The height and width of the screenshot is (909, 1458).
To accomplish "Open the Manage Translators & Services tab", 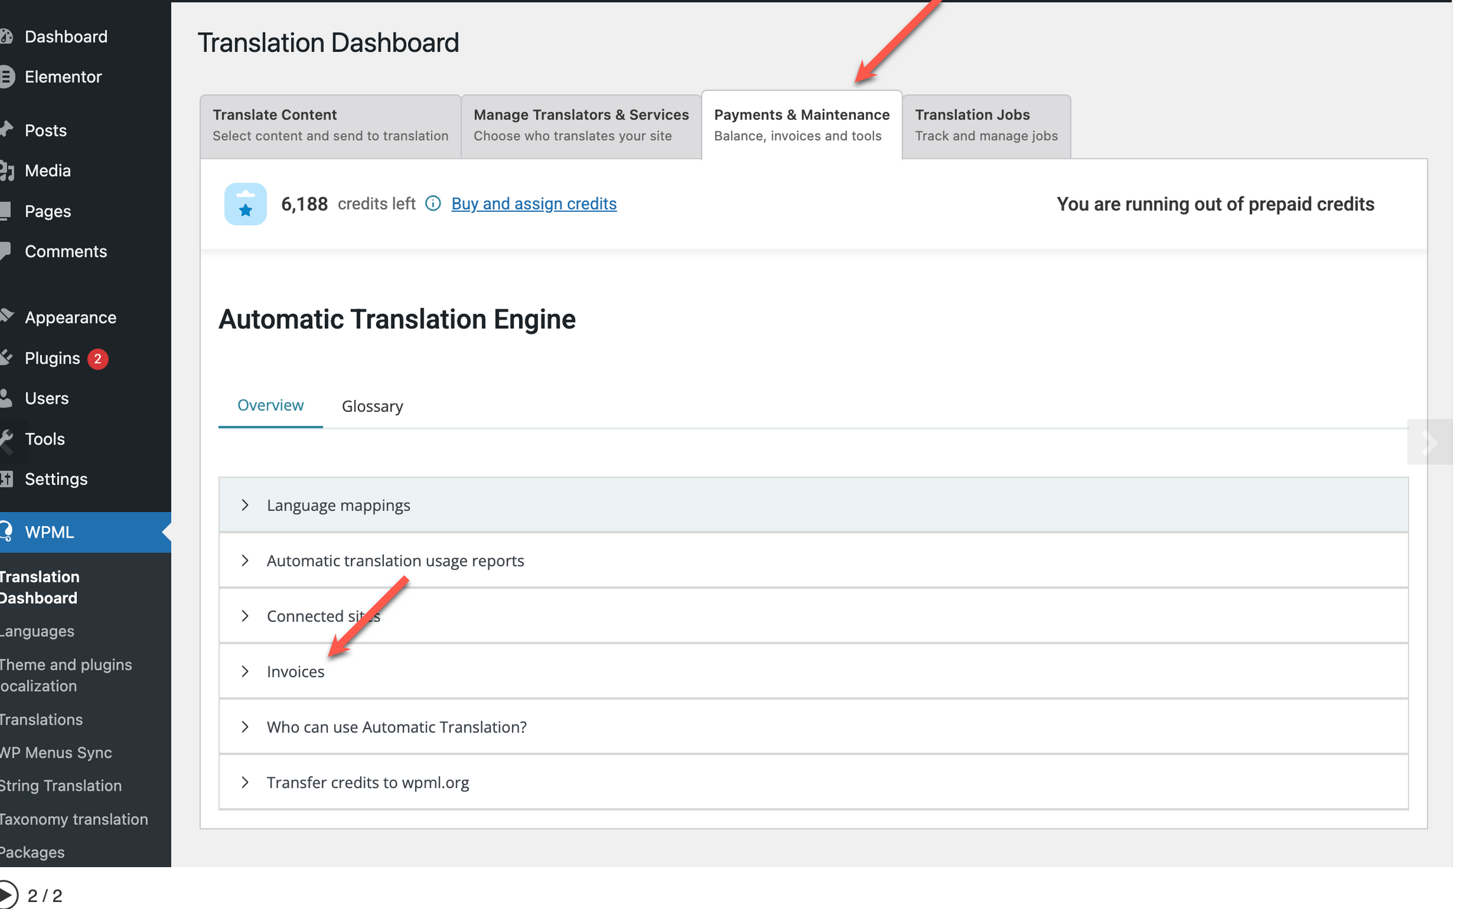I will point(581,125).
